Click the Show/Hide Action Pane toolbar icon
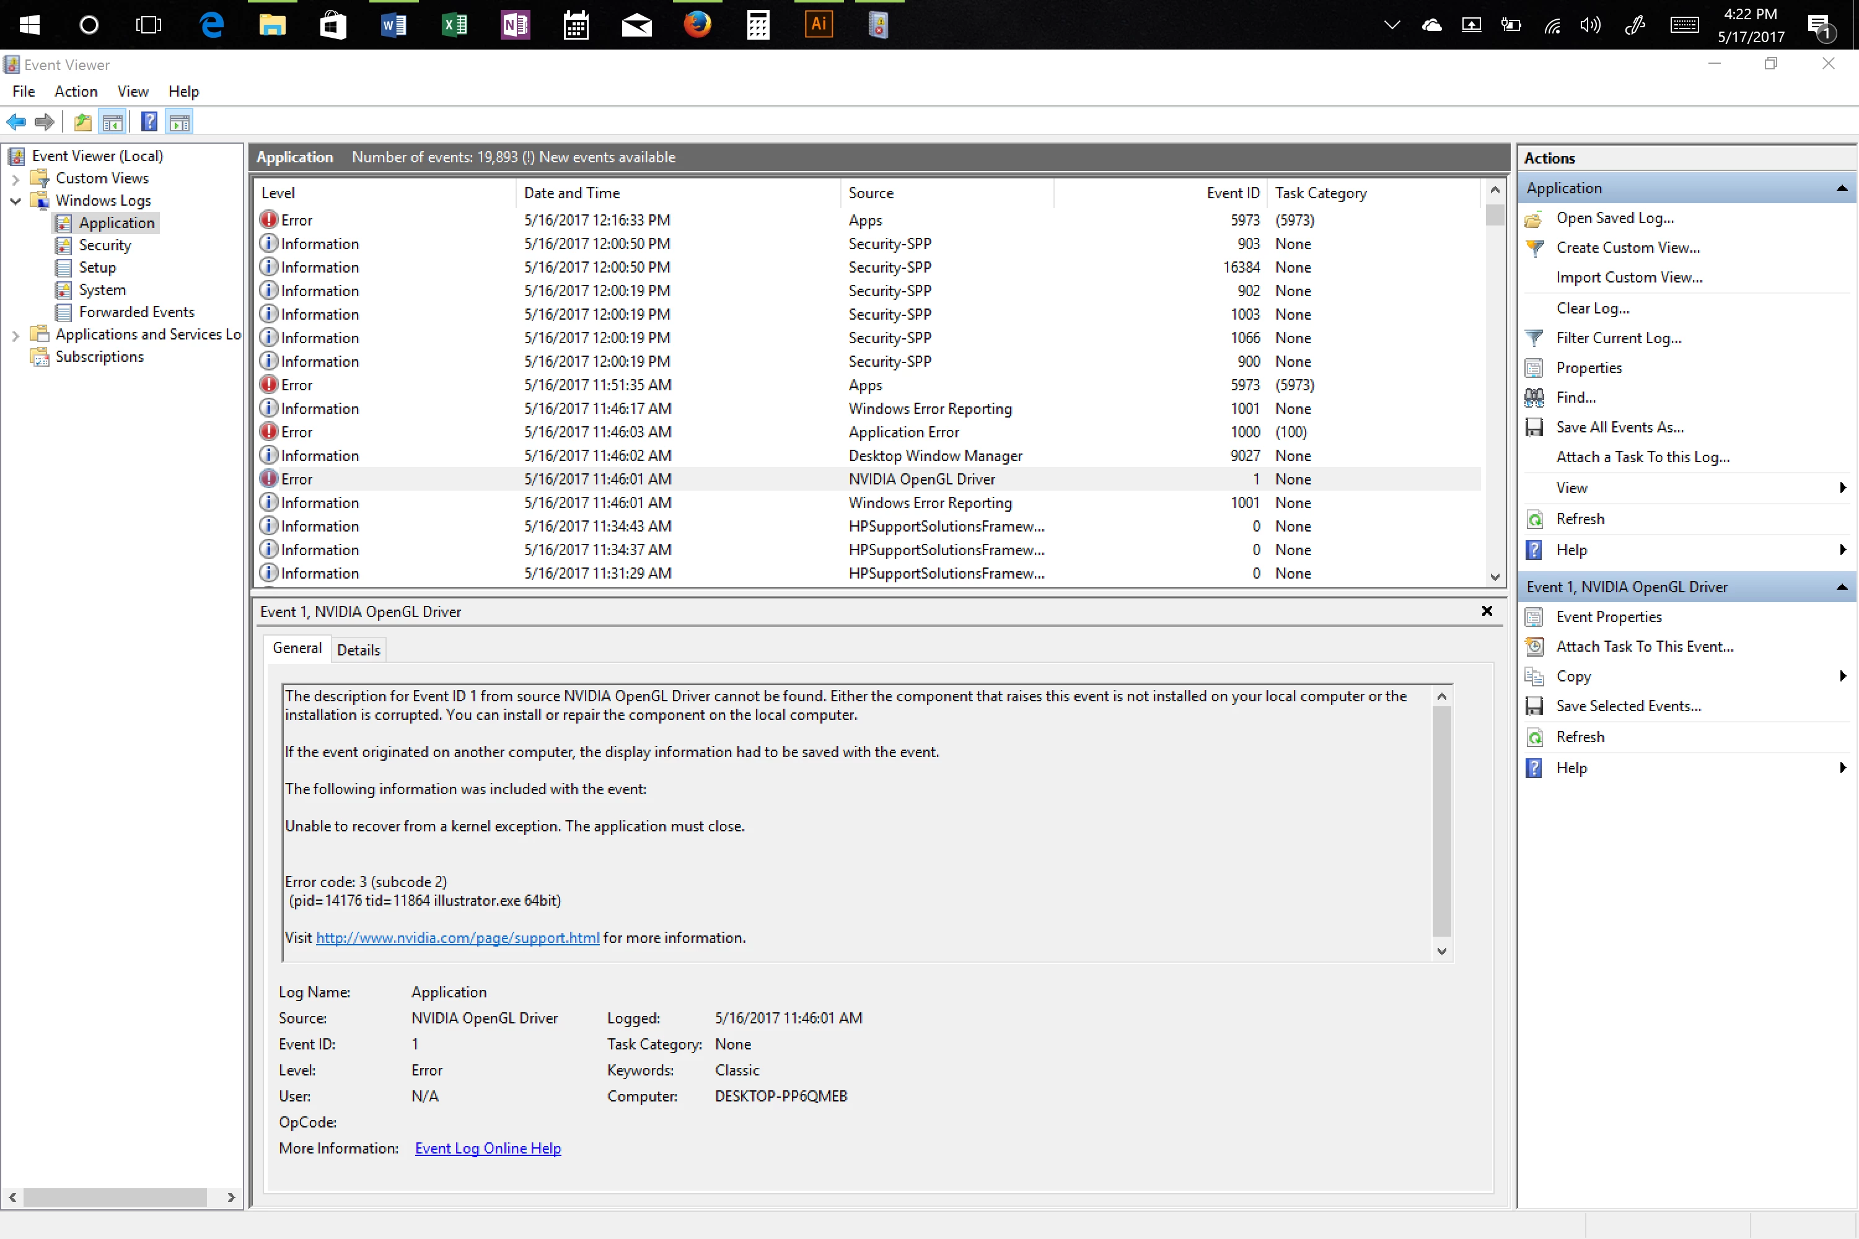The width and height of the screenshot is (1859, 1239). point(180,121)
